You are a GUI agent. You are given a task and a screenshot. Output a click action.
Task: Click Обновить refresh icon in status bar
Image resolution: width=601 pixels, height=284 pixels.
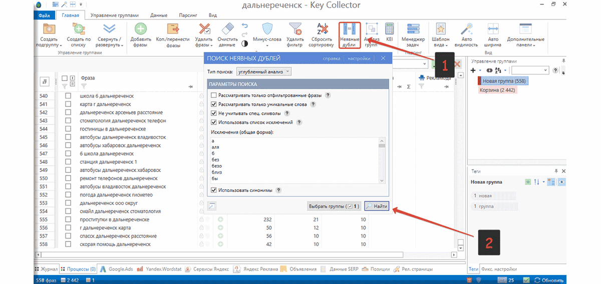coord(536,280)
